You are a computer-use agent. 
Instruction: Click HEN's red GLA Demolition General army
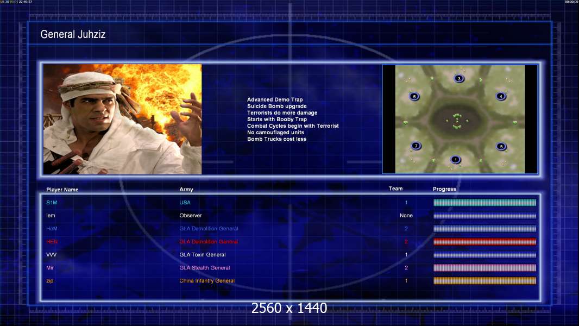209,241
